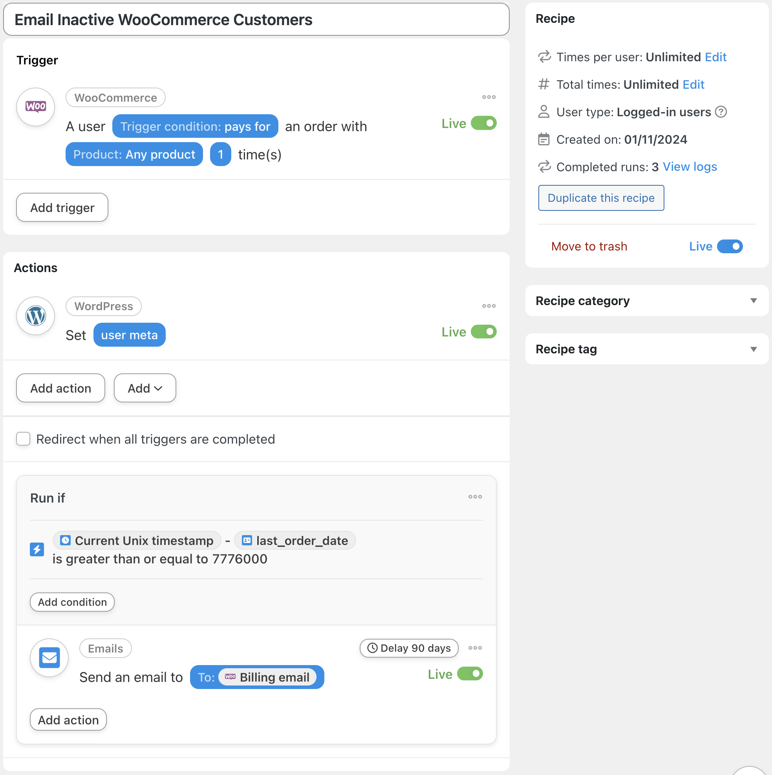Disable the recipe Live toggle in sidebar
This screenshot has height=775, width=772.
tap(730, 246)
